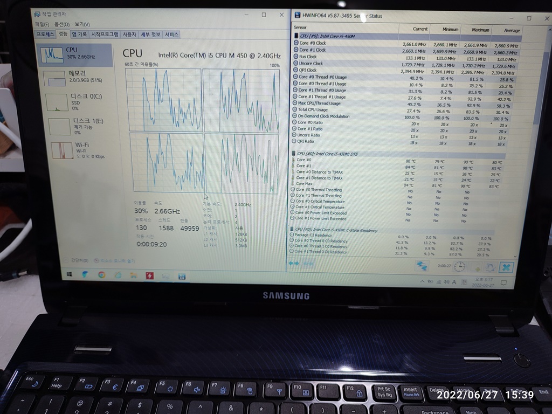552x414 pixels.
Task: Click 간단히(D) fewer details button
Action: [x=77, y=260]
